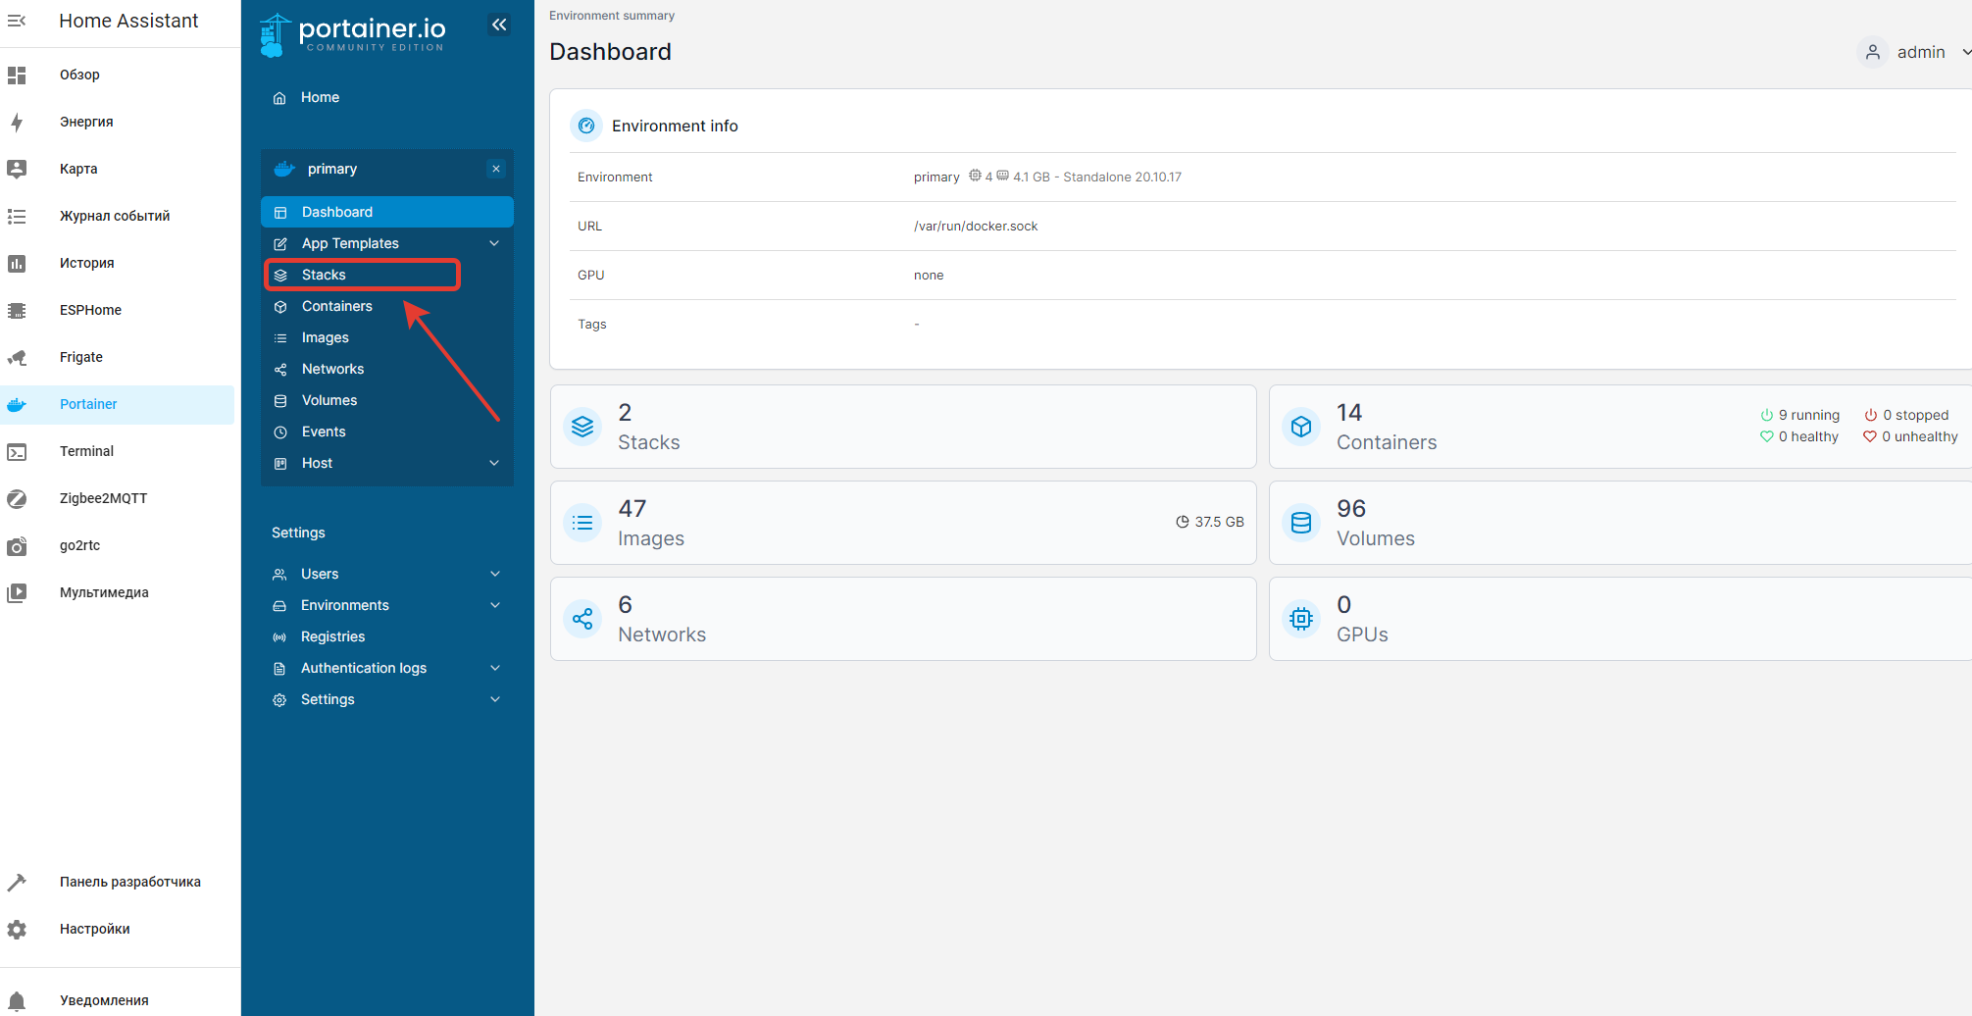Screen dimensions: 1972x1016
Task: Expand the App Templates submenu
Action: pos(494,243)
